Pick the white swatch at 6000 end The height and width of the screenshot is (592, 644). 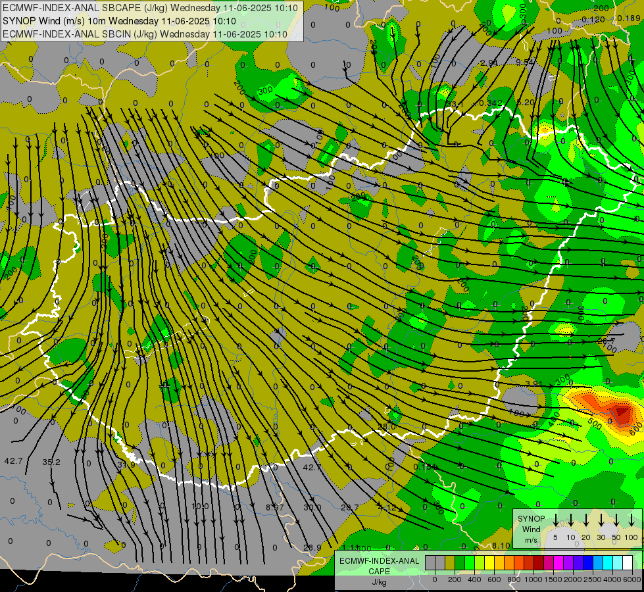(x=628, y=562)
